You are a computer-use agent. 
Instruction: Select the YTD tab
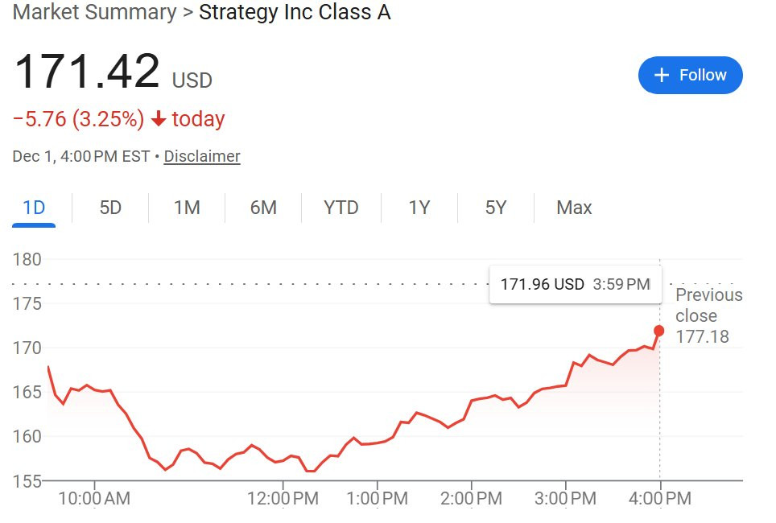tap(341, 208)
